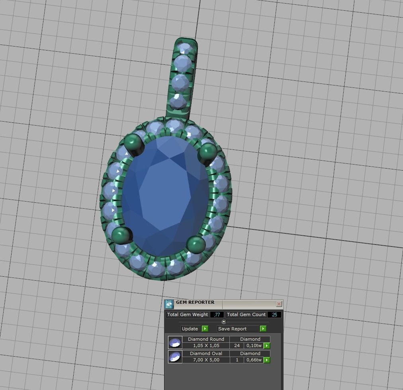
Task: Click the Total Gem Weight value field
Action: [217, 314]
